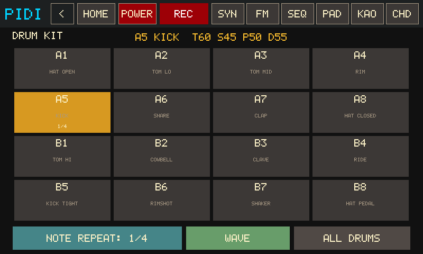
Task: Click the DRUM KIT title
Action: (37, 35)
